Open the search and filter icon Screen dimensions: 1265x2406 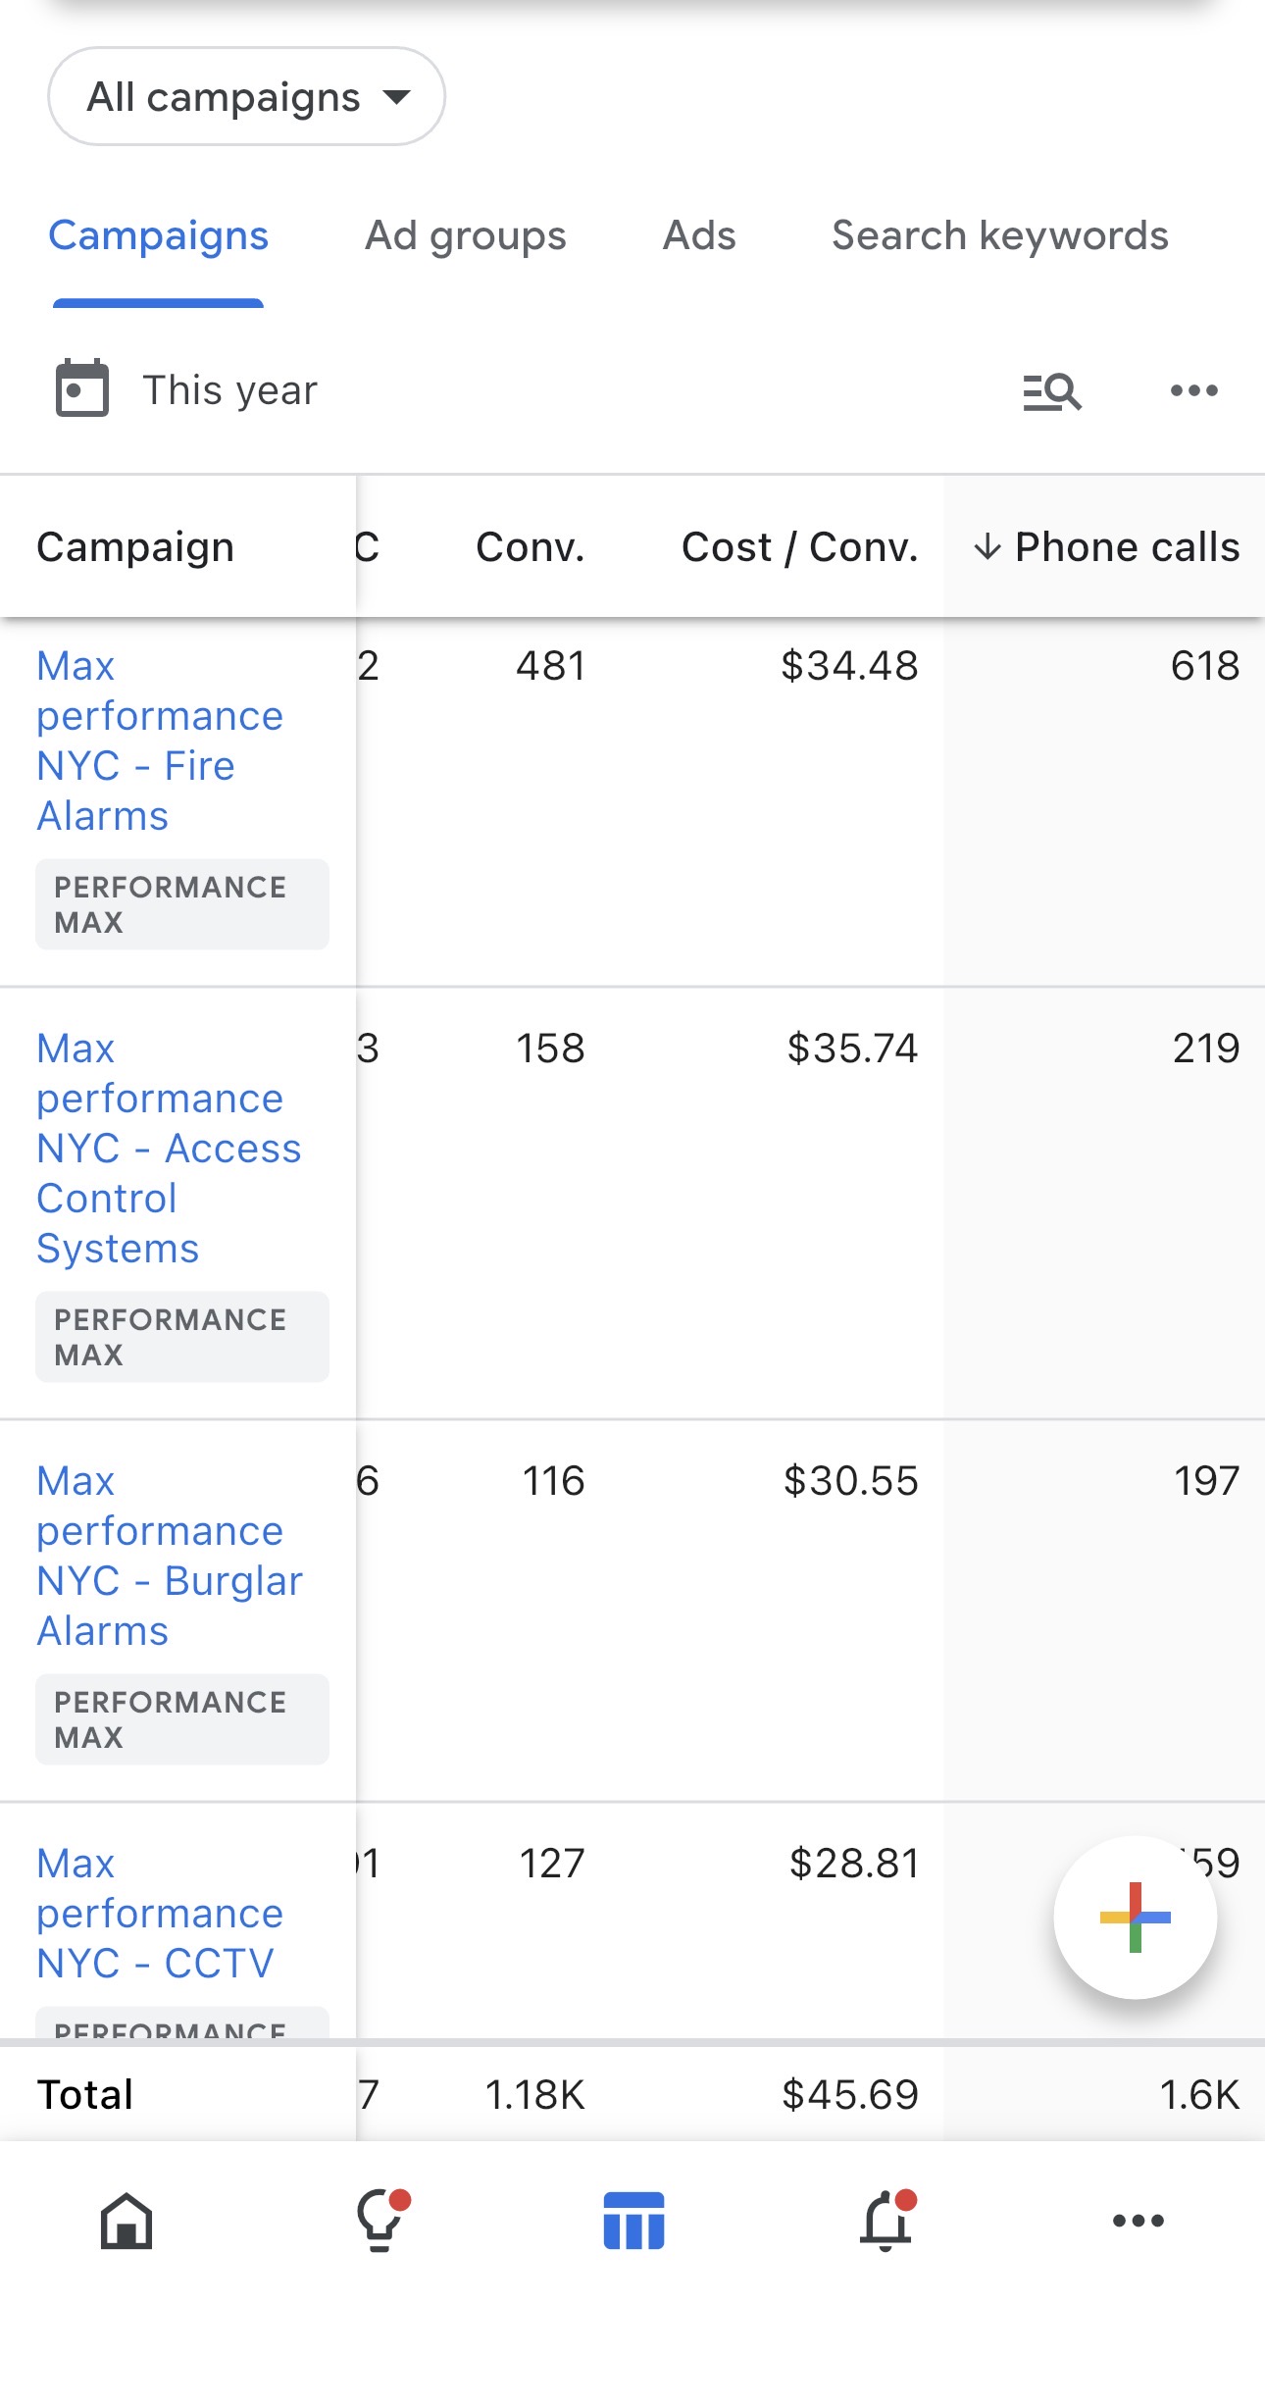coord(1051,391)
